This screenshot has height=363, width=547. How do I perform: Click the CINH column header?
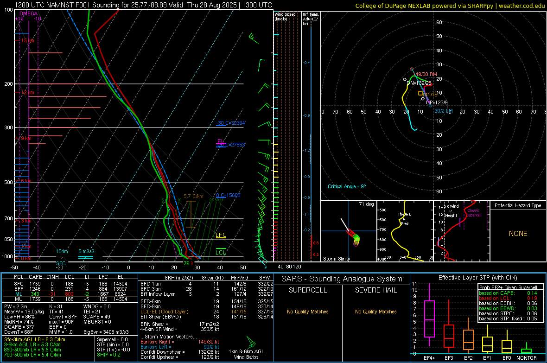coord(52,277)
